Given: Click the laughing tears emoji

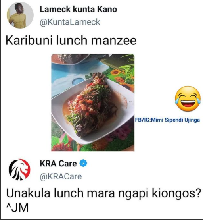Looking at the screenshot, I should click(x=188, y=99).
